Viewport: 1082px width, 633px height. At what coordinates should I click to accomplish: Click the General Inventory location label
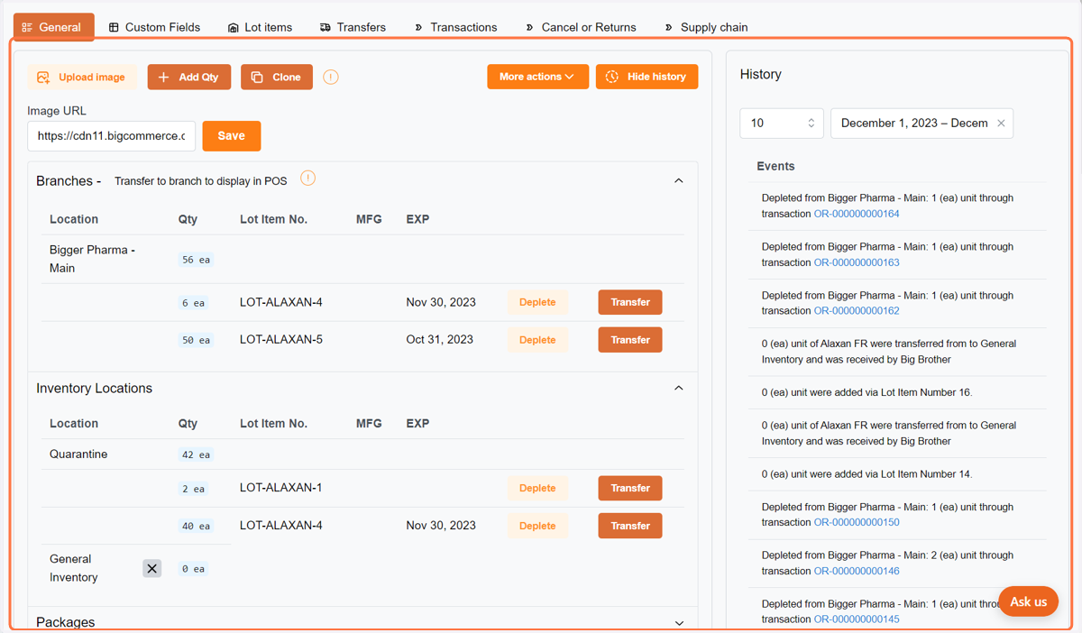[74, 568]
